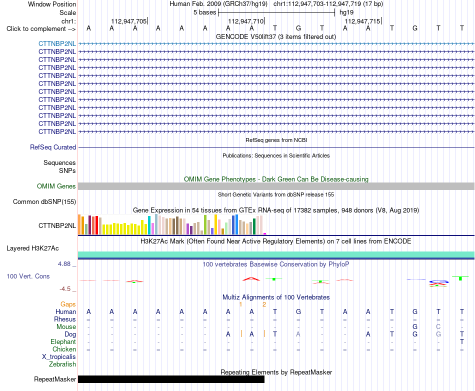
Task: Click the '5 bases' scale text
Action: click(x=205, y=12)
